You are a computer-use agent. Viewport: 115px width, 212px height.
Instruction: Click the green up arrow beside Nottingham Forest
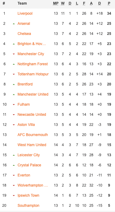14,64
